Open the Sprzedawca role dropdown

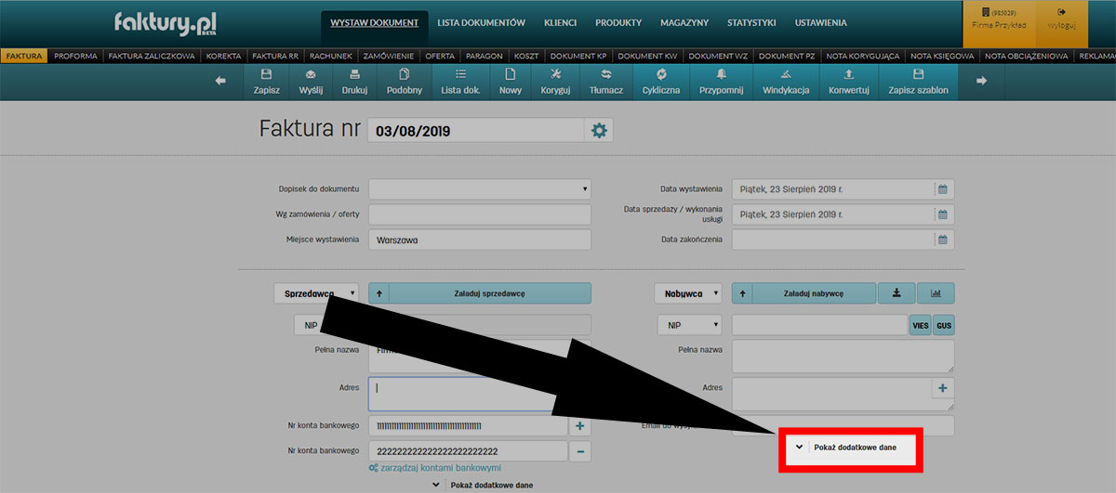[x=315, y=293]
